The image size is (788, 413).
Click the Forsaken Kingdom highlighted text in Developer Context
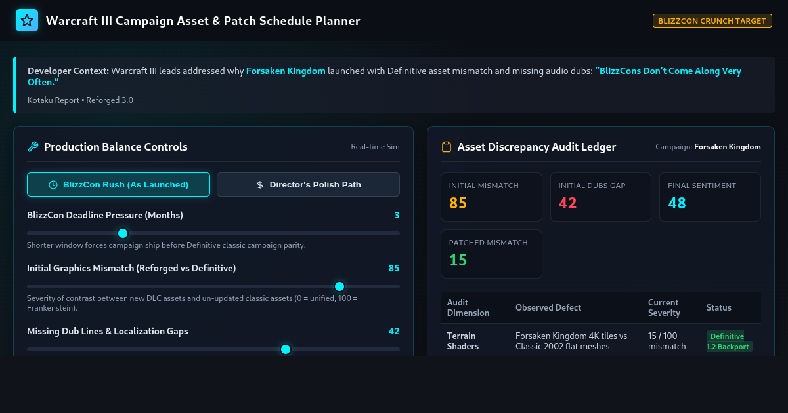click(286, 71)
